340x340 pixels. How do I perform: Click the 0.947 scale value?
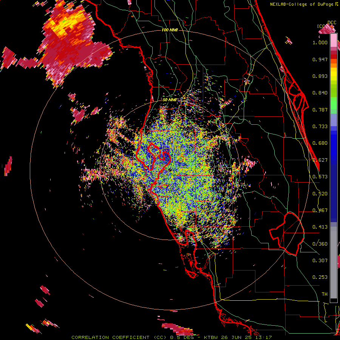pyautogui.click(x=320, y=59)
